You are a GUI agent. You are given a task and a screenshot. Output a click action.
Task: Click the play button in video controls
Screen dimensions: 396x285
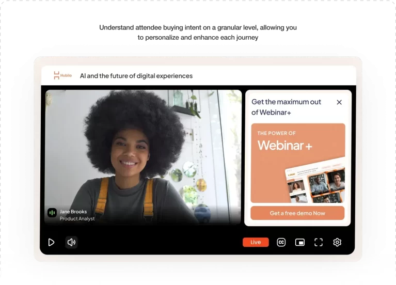(x=51, y=242)
